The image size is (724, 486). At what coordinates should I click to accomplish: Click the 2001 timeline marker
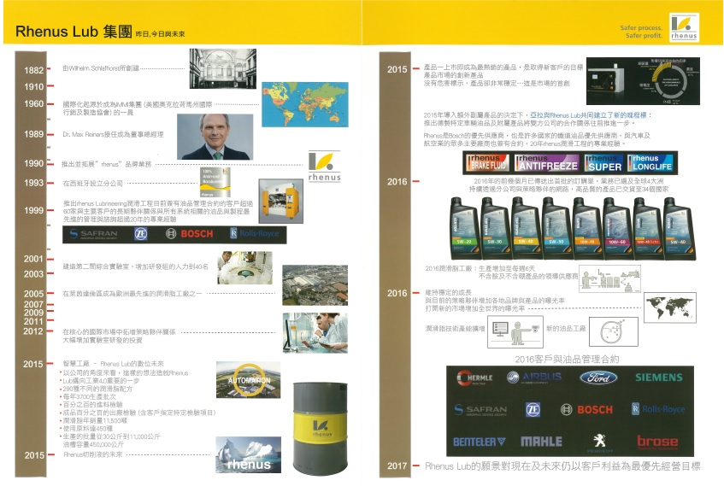[x=33, y=259]
